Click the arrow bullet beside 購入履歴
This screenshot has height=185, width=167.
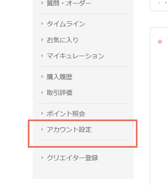[42, 77]
